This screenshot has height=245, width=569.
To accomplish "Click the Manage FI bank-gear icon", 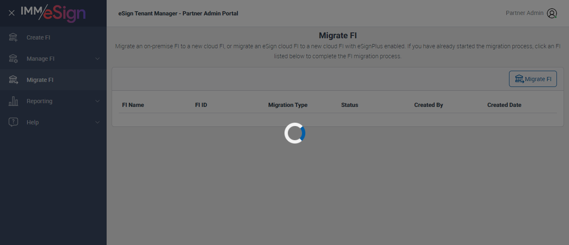I will tap(13, 59).
